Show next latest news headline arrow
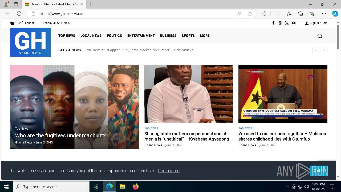The image size is (341, 192). tap(324, 50)
